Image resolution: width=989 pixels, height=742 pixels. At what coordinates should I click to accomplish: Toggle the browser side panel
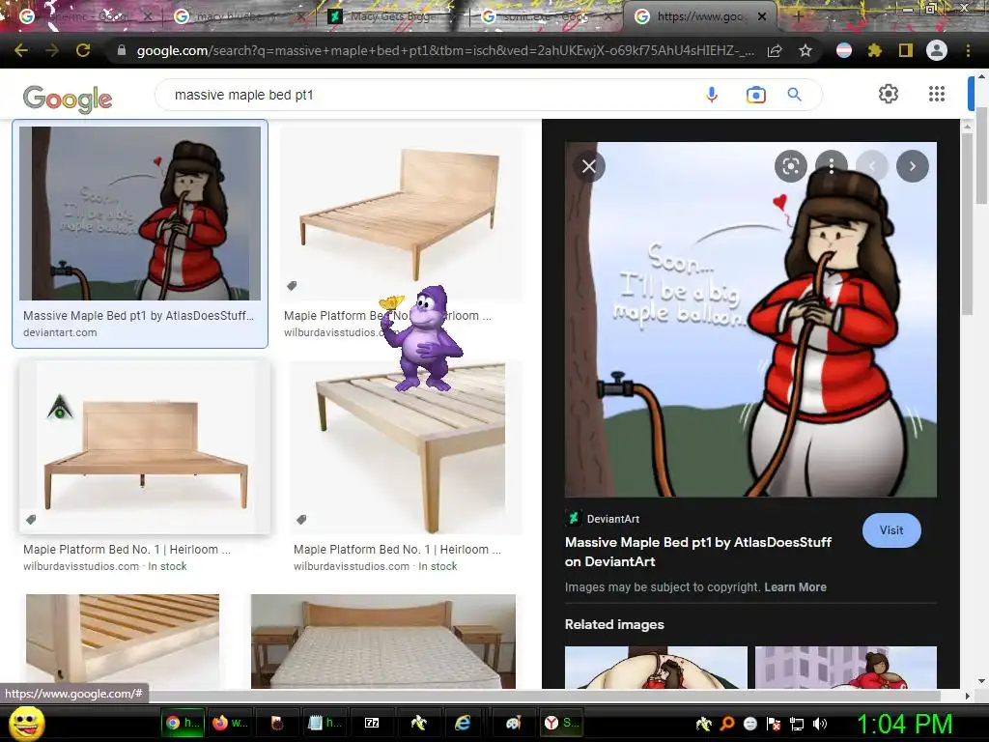(x=905, y=50)
